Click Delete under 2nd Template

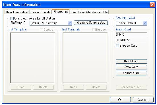(96, 87)
